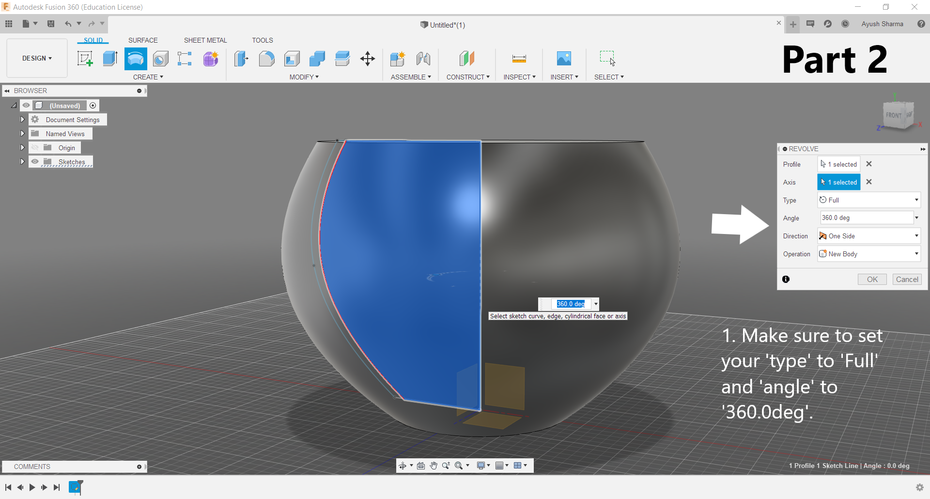Cancel the Revolve dialog

(x=907, y=280)
